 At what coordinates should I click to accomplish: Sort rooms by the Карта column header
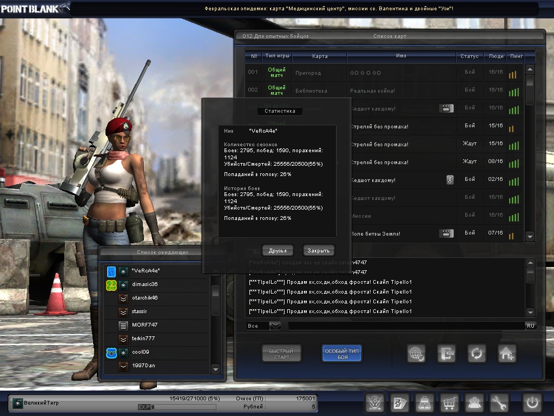click(x=320, y=56)
